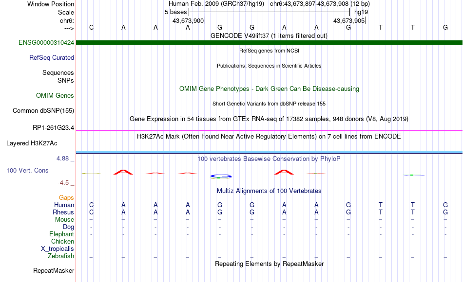Click the Gaps label in Multiz track
This screenshot has width=463, height=282.
point(66,197)
